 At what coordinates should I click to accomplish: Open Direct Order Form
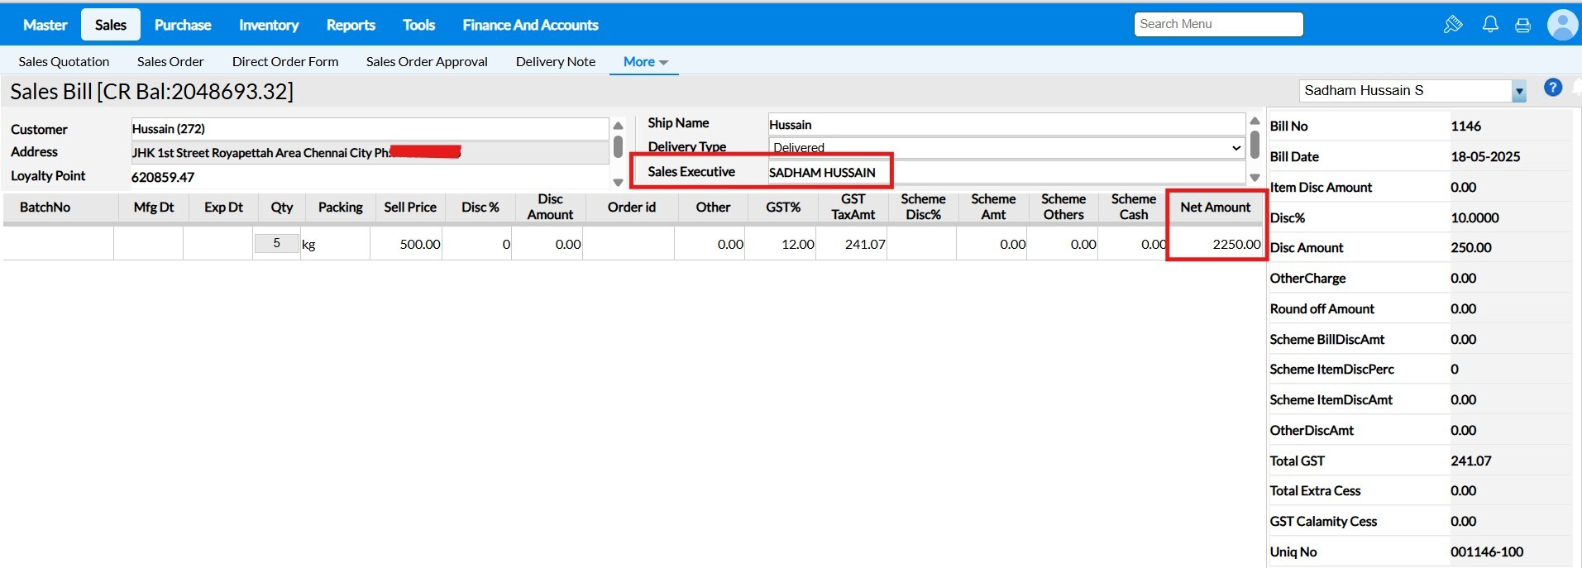click(x=285, y=61)
